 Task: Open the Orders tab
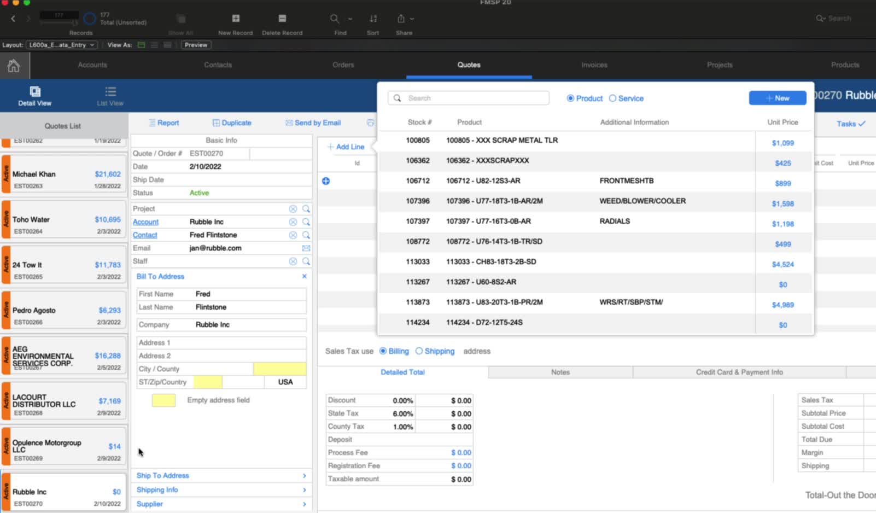(x=343, y=65)
